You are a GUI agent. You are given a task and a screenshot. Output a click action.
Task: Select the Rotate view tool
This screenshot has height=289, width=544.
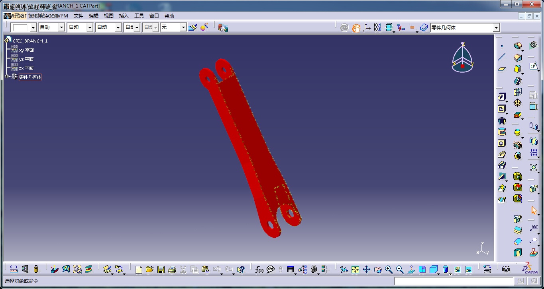377,270
